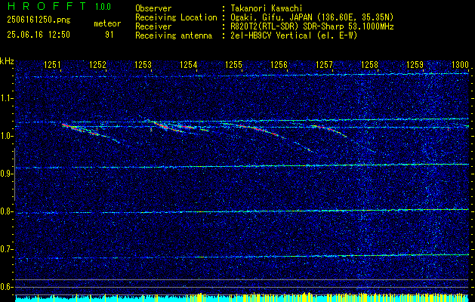
Task: Click the meteor count label
Action: [x=107, y=23]
